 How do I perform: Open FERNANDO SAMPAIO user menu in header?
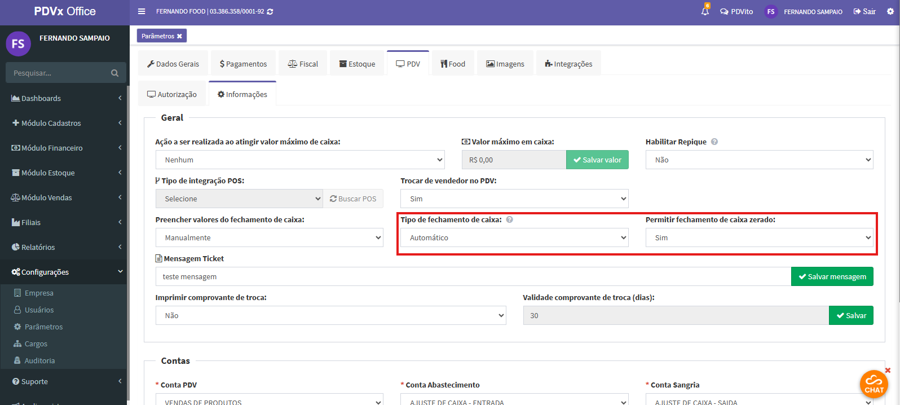click(804, 11)
